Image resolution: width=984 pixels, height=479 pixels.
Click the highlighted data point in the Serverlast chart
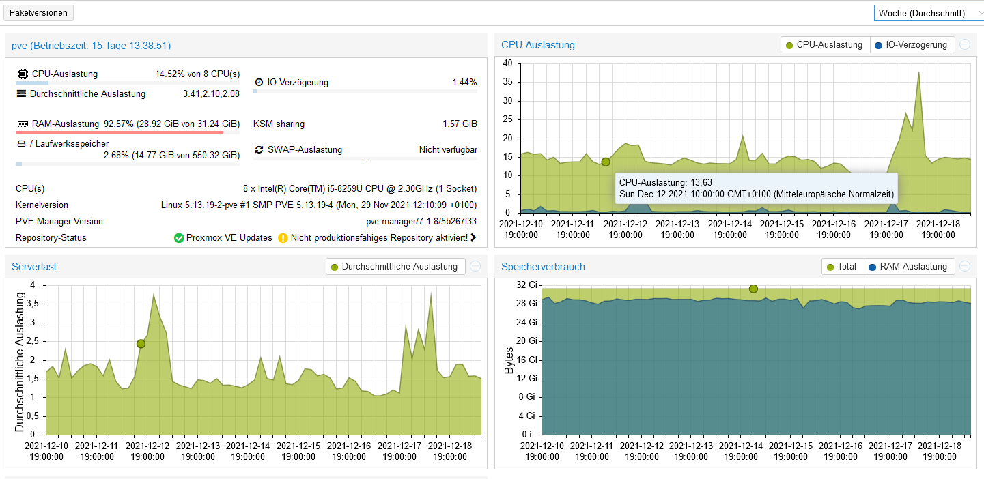[141, 344]
